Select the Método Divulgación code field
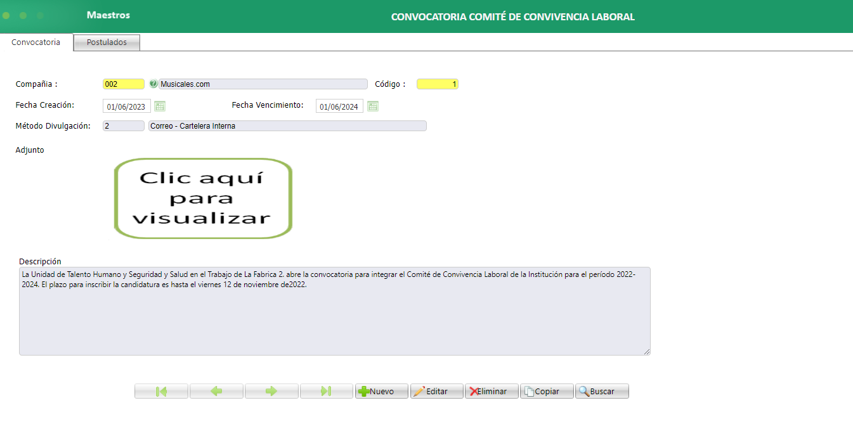 tap(122, 125)
